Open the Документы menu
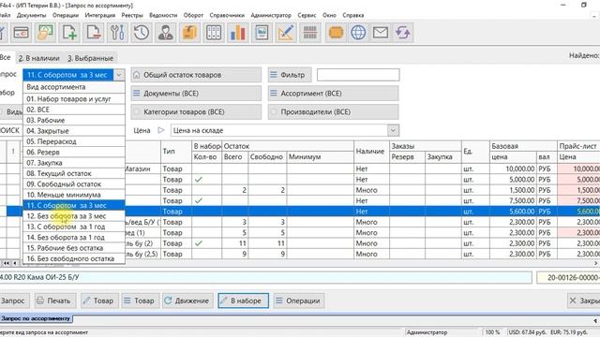The height and width of the screenshot is (337, 600). point(31,15)
